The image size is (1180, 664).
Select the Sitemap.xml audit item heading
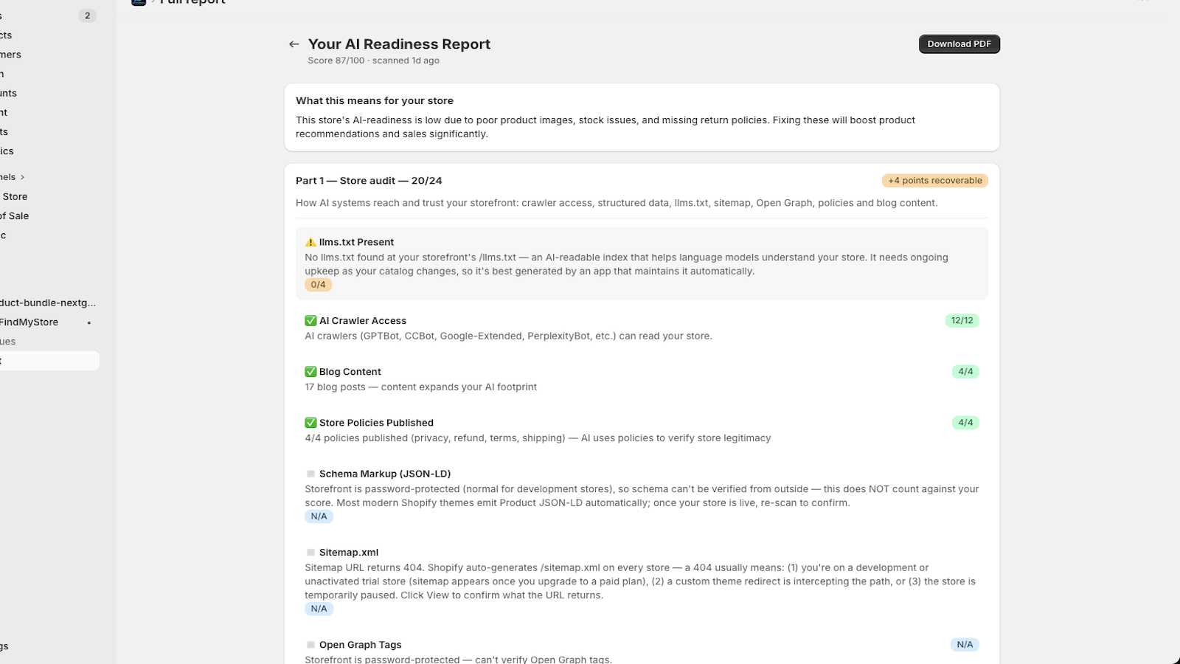pyautogui.click(x=349, y=553)
